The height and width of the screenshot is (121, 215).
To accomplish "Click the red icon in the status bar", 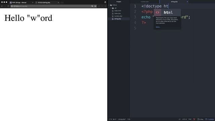I will [194, 119].
